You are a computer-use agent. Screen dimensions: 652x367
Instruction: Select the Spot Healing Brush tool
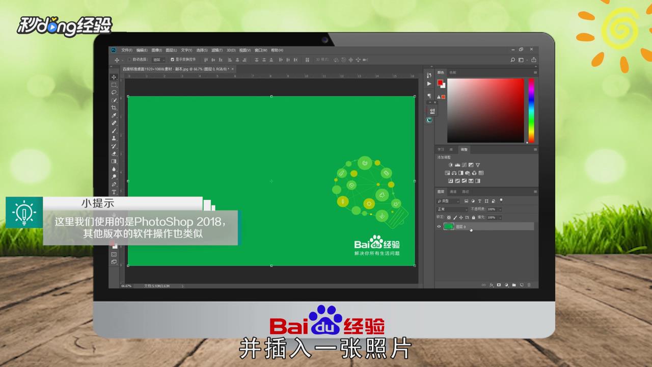tap(114, 123)
